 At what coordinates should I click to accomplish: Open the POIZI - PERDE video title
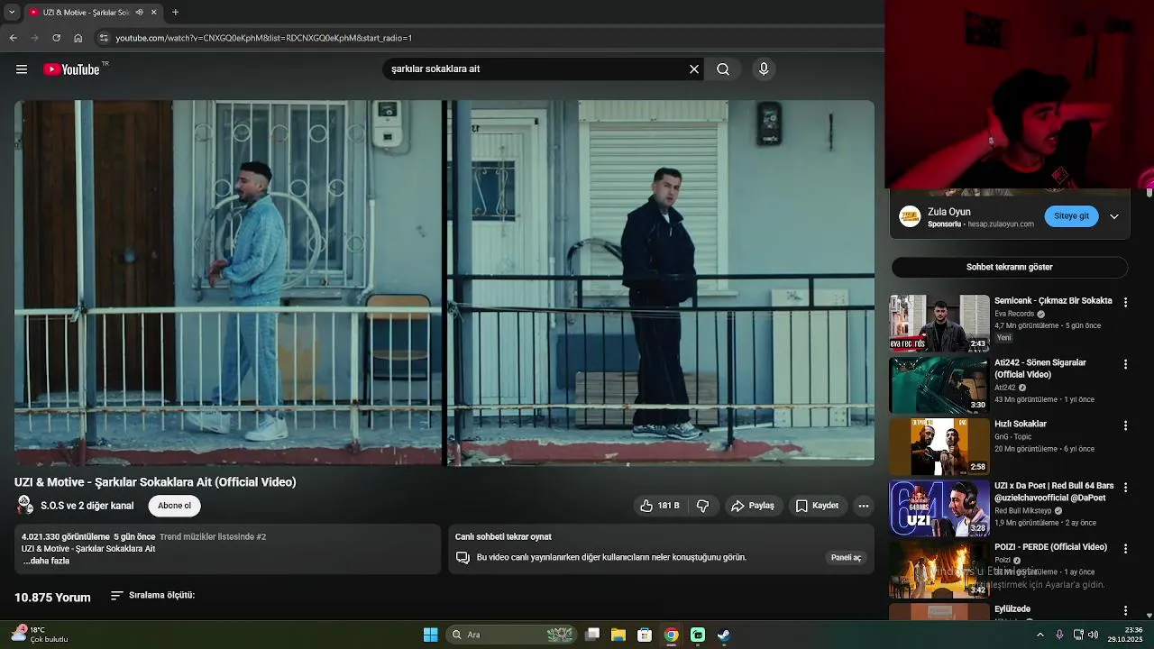point(1050,547)
